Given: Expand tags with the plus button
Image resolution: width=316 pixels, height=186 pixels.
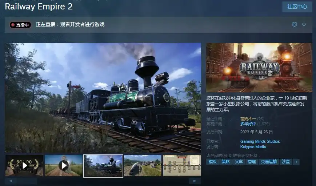Looking at the screenshot, I should [x=296, y=162].
